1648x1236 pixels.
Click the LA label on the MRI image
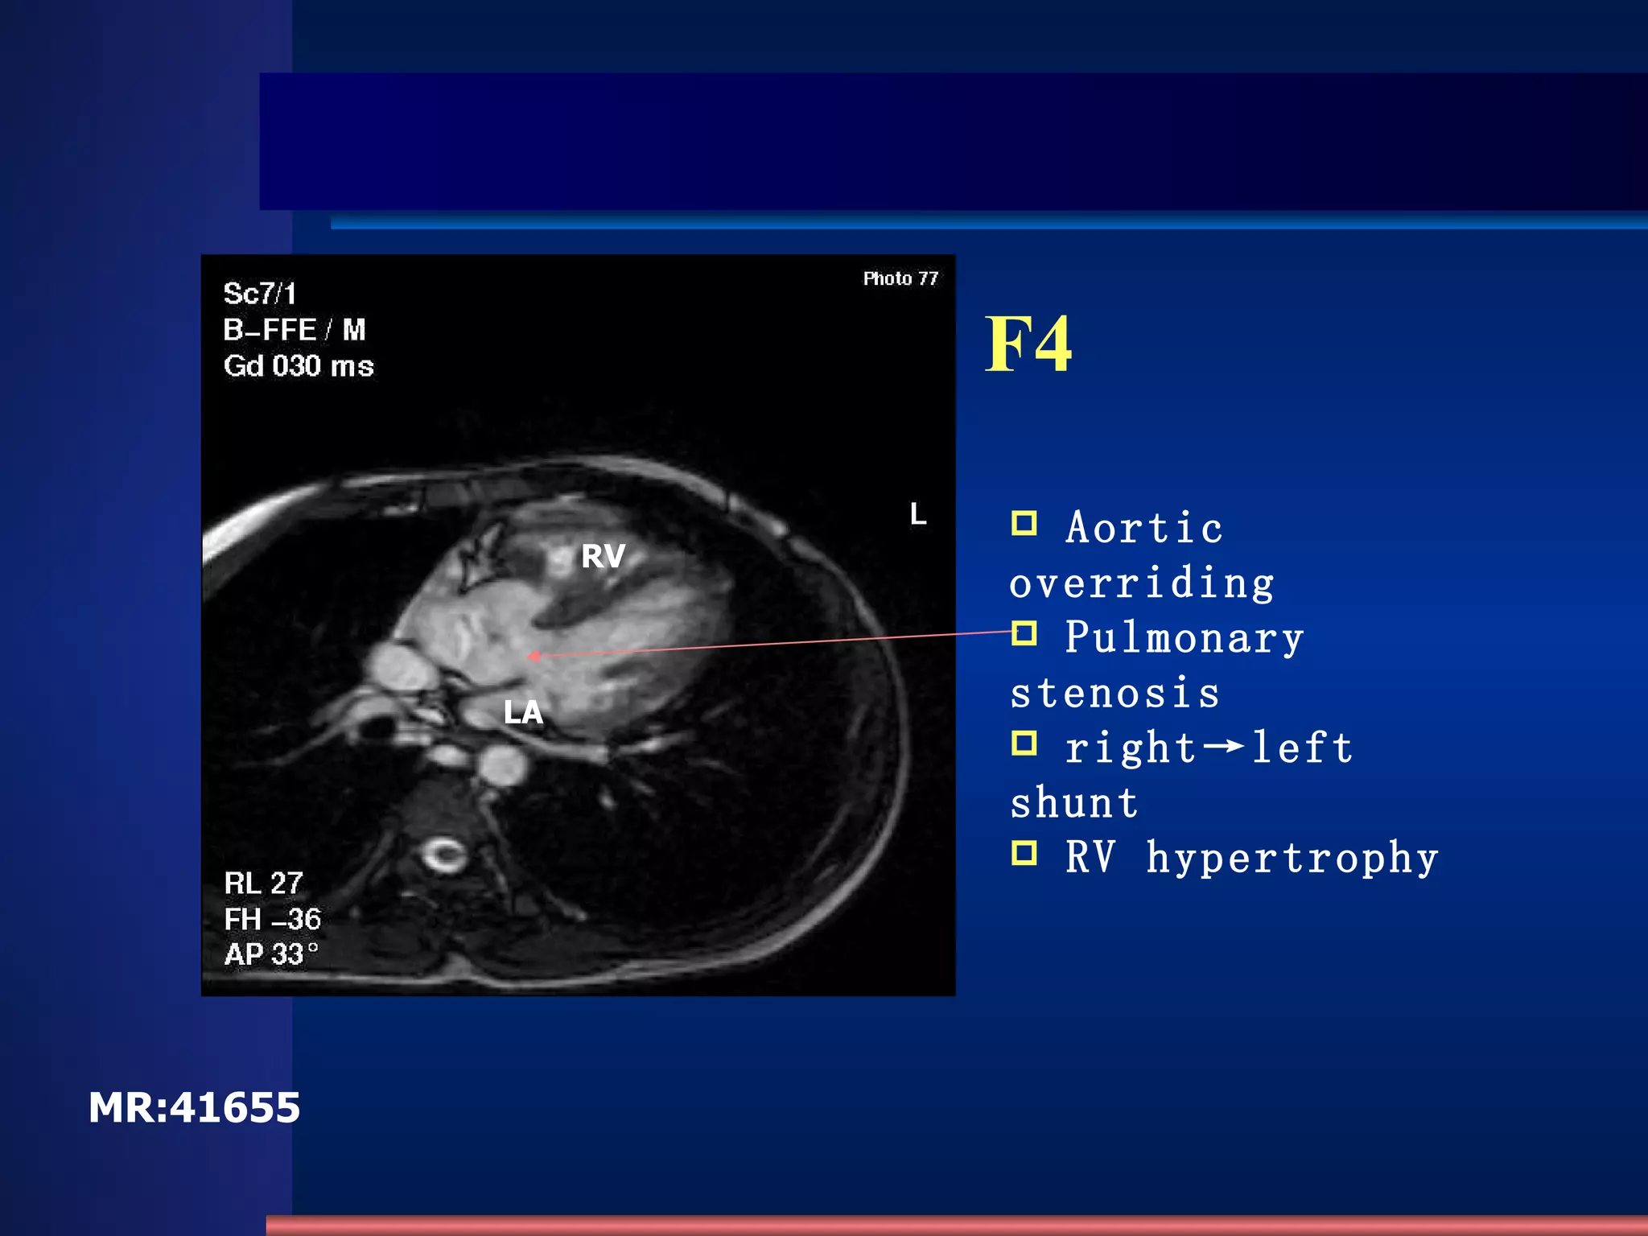[x=523, y=712]
